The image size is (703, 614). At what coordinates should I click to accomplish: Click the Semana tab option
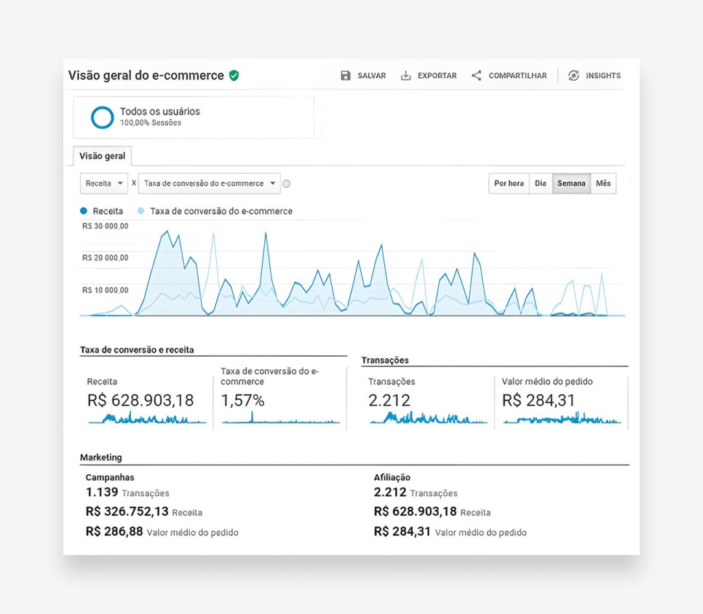click(x=571, y=184)
